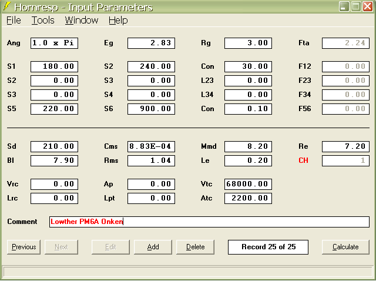Click the Sd label
The width and height of the screenshot is (376, 281).
(12, 146)
